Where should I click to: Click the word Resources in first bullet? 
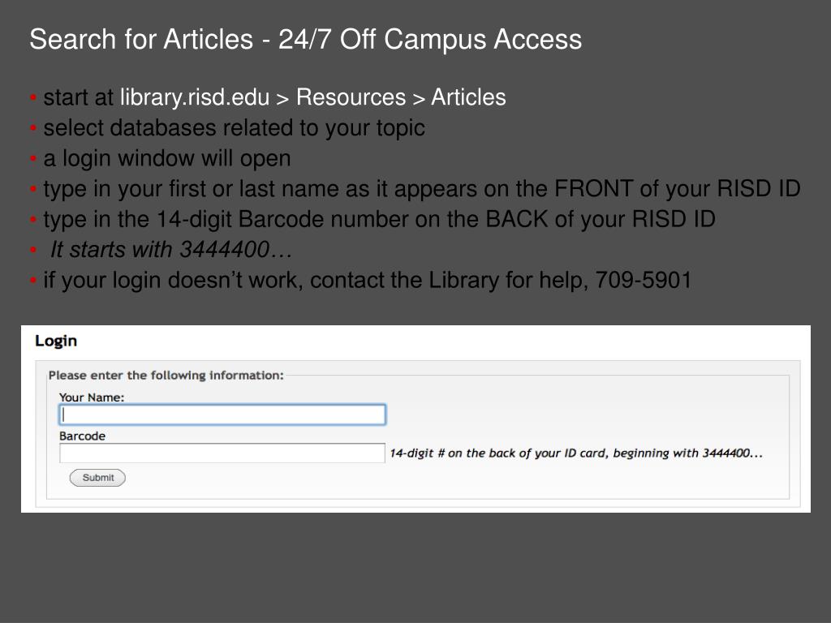tap(351, 97)
